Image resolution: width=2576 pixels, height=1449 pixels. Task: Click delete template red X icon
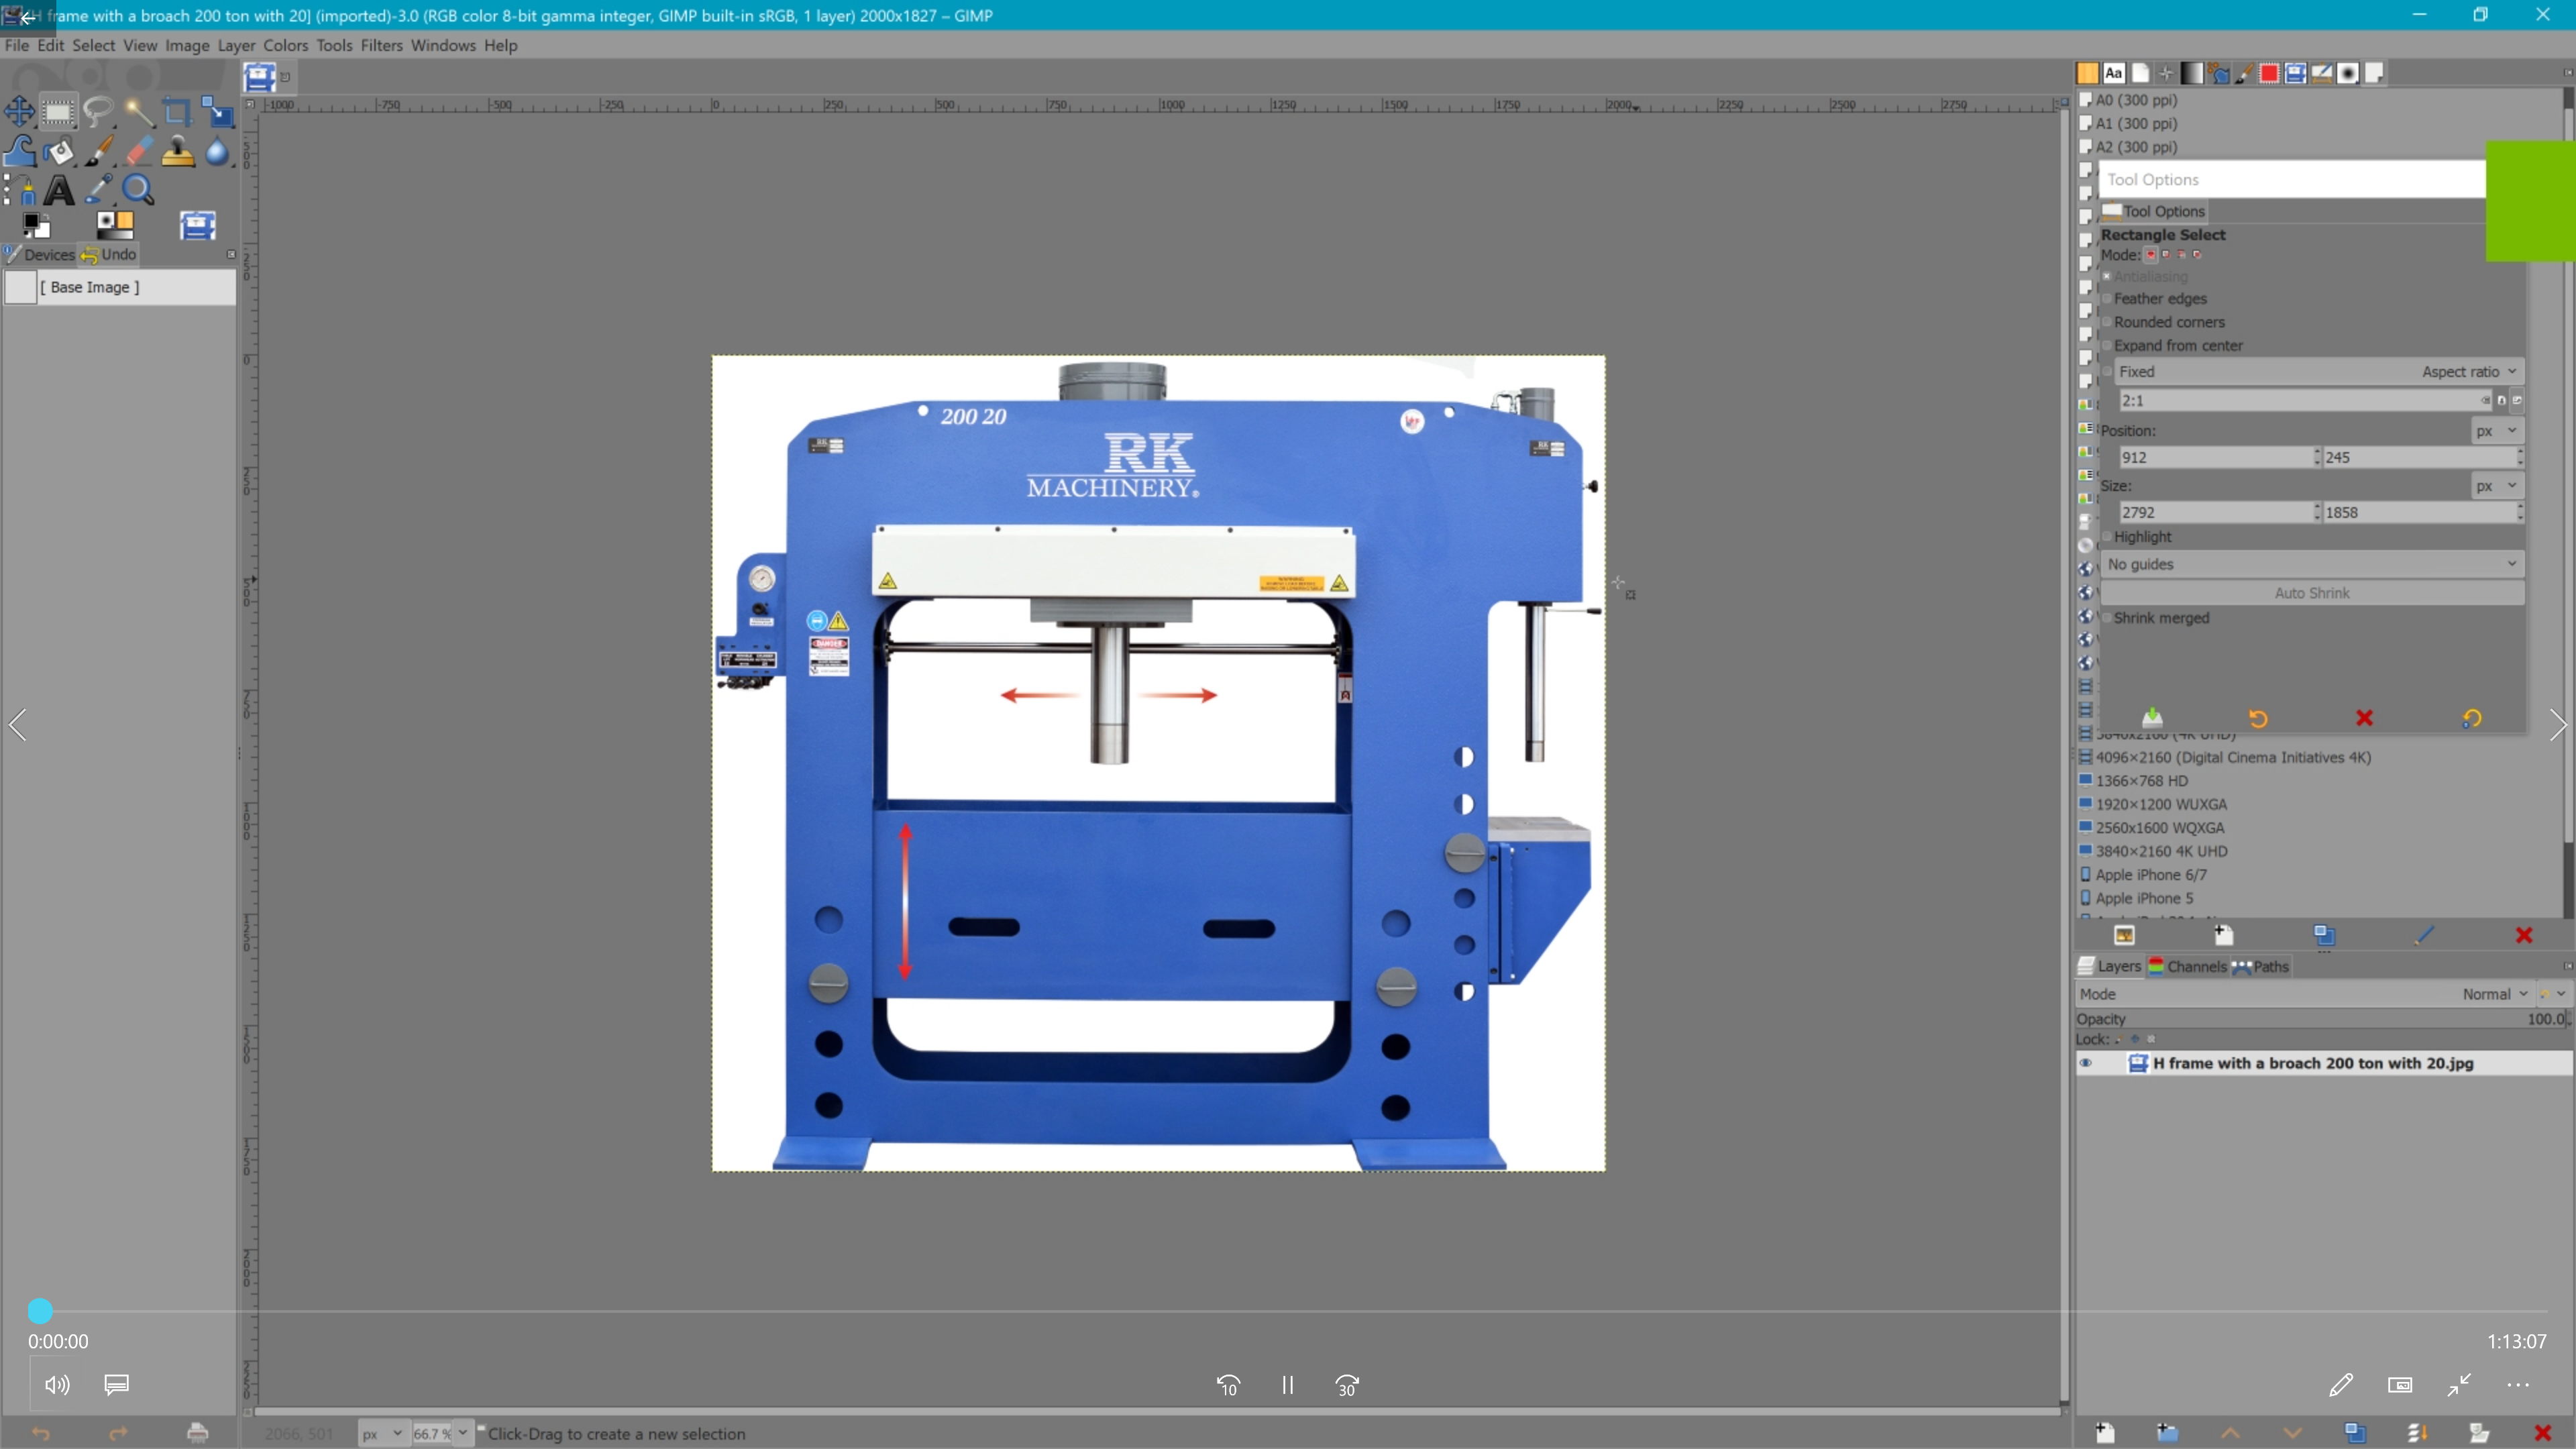[x=2524, y=935]
